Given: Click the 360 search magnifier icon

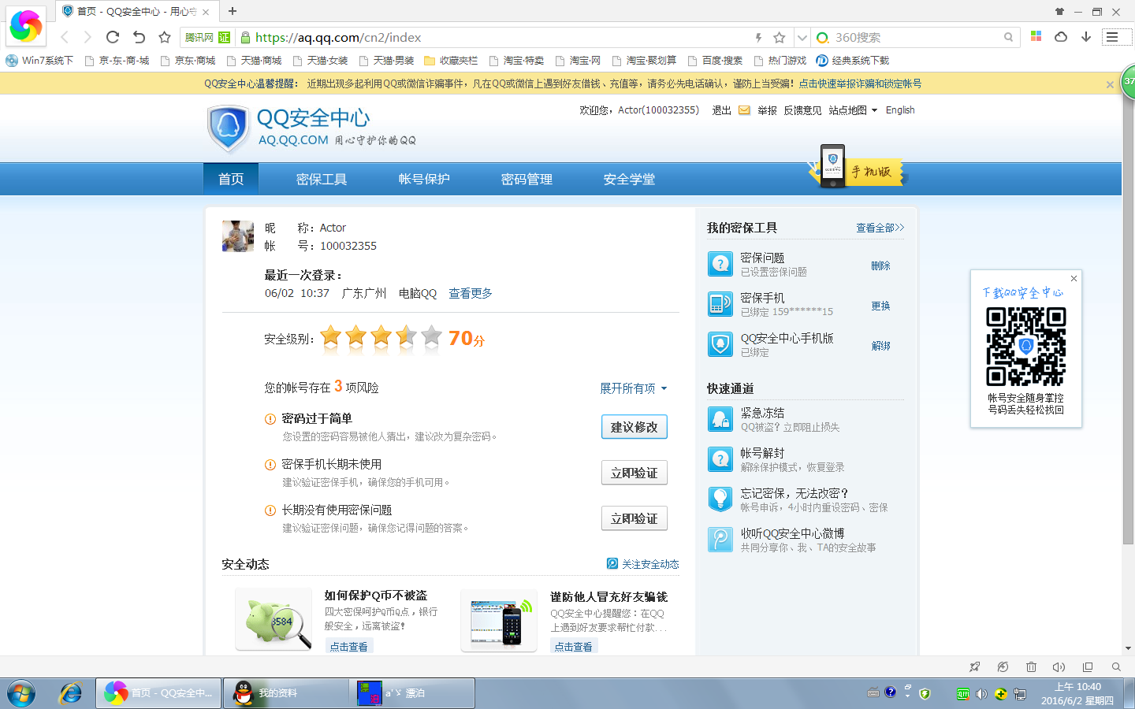Looking at the screenshot, I should tap(1008, 37).
